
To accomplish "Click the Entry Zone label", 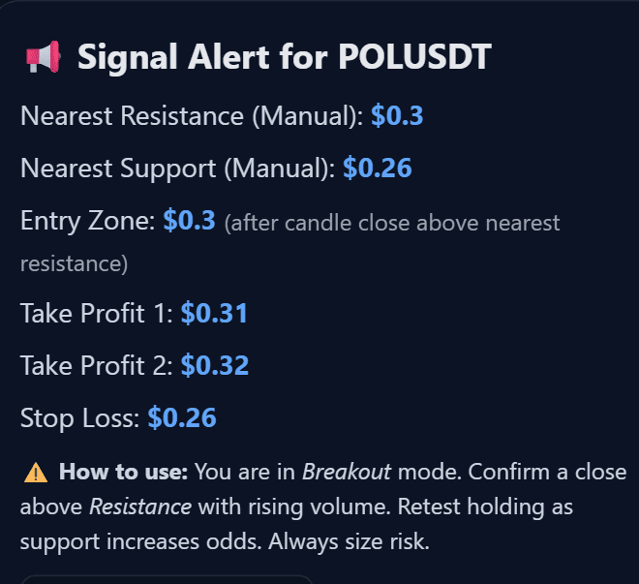I will coord(88,221).
